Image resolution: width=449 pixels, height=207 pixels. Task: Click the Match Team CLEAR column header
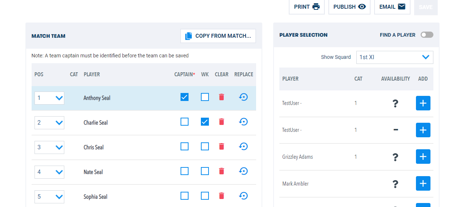(222, 74)
